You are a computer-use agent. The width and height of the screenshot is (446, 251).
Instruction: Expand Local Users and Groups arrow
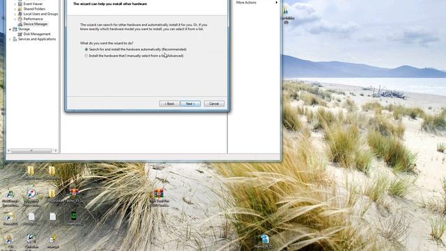15,14
